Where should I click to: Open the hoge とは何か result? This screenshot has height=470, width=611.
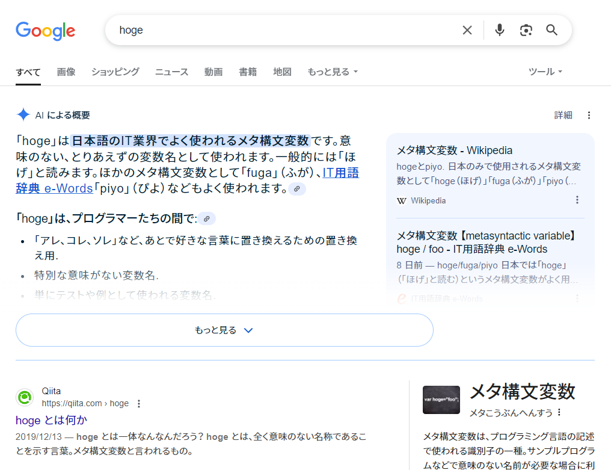tap(52, 420)
